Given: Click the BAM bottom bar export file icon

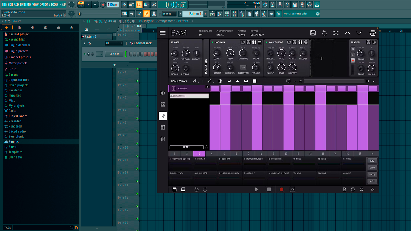Looking at the screenshot, I should click(345, 189).
